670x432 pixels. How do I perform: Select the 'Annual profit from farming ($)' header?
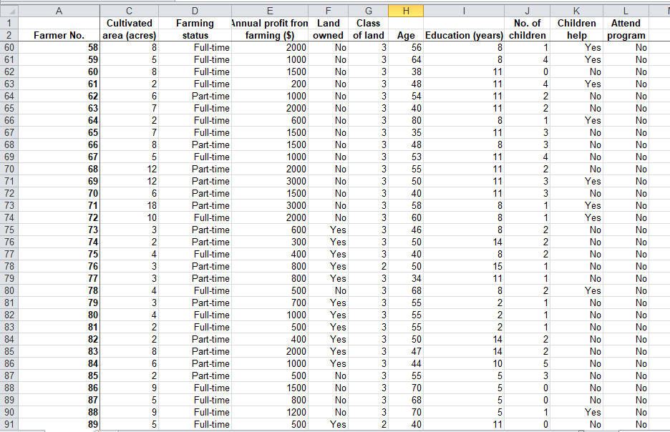click(270, 29)
